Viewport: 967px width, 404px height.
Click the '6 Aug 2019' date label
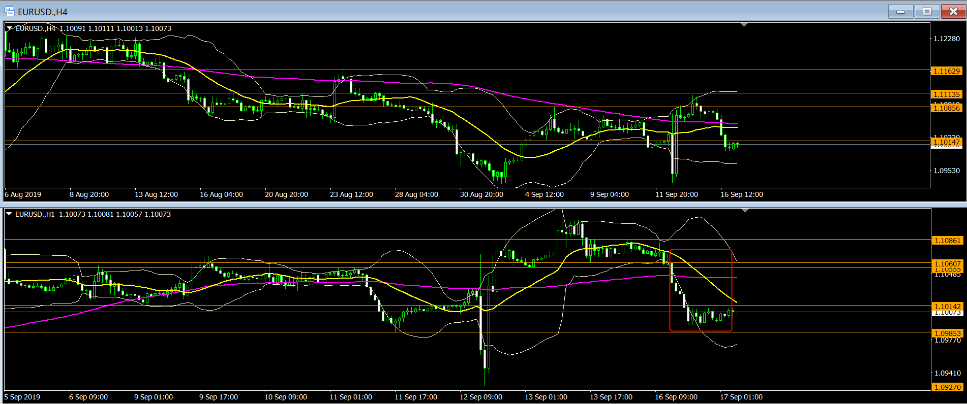23,194
